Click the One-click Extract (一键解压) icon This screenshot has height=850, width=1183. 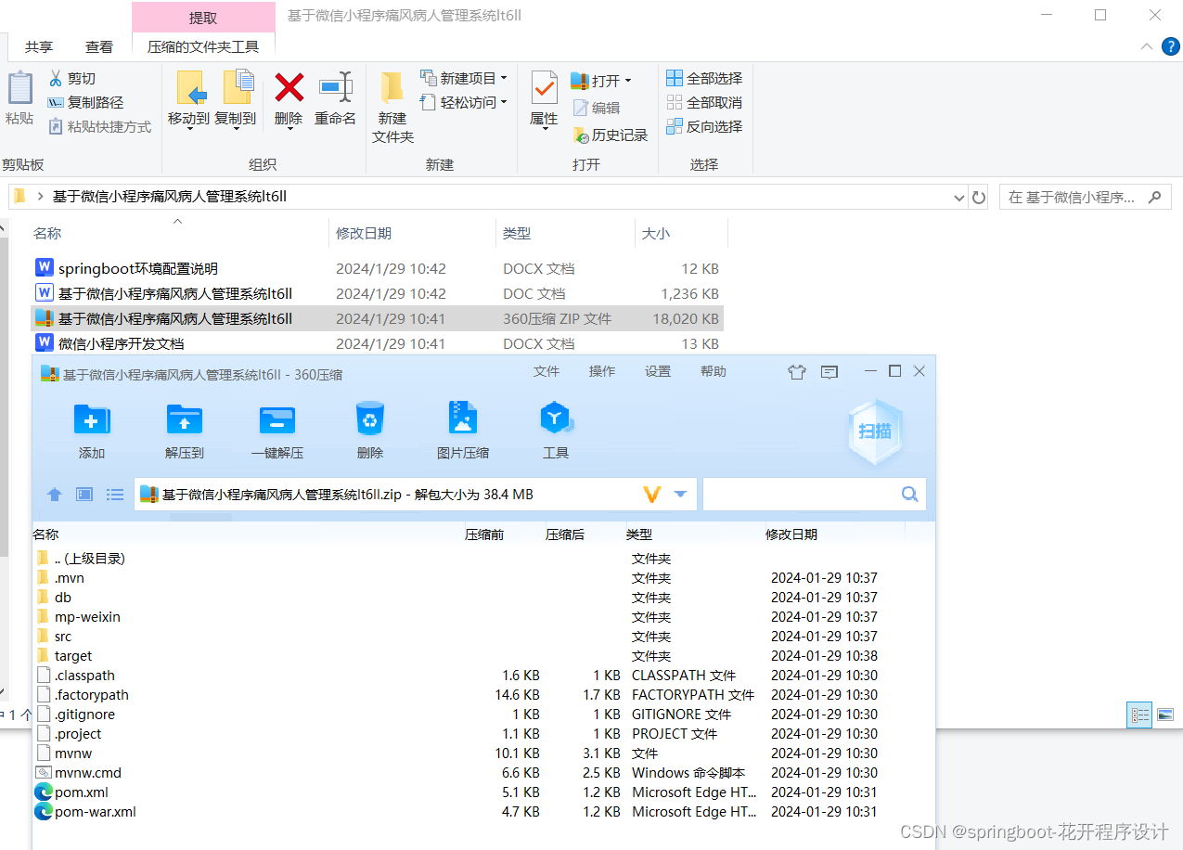277,431
